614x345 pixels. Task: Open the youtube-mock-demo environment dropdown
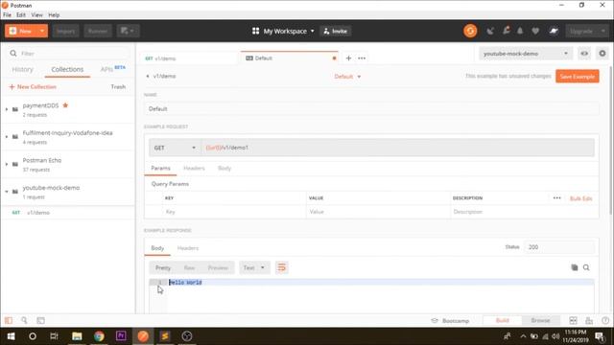tap(526, 54)
